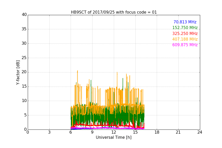Click the y-axis tick label 10

click(x=24, y=101)
